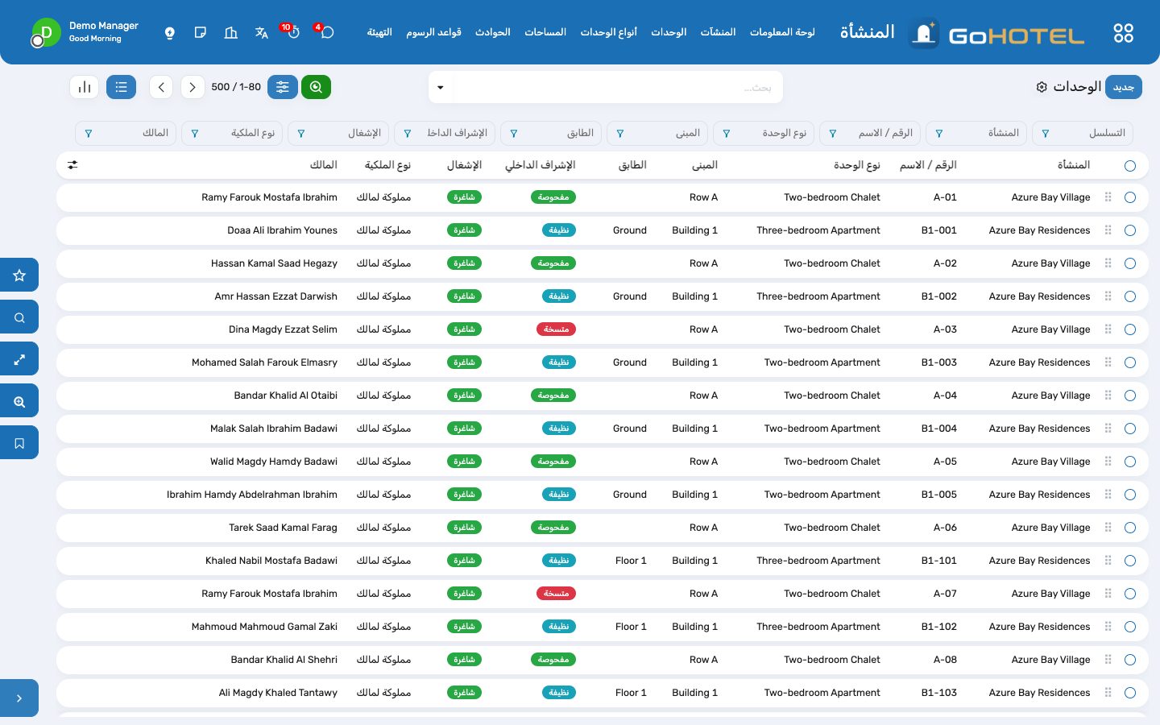This screenshot has height=725, width=1160.
Task: Open the gear settings beside الوحدات title
Action: [x=1042, y=87]
